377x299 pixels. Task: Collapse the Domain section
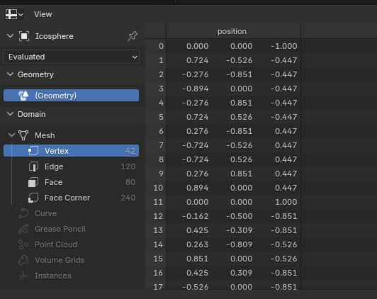pos(11,114)
